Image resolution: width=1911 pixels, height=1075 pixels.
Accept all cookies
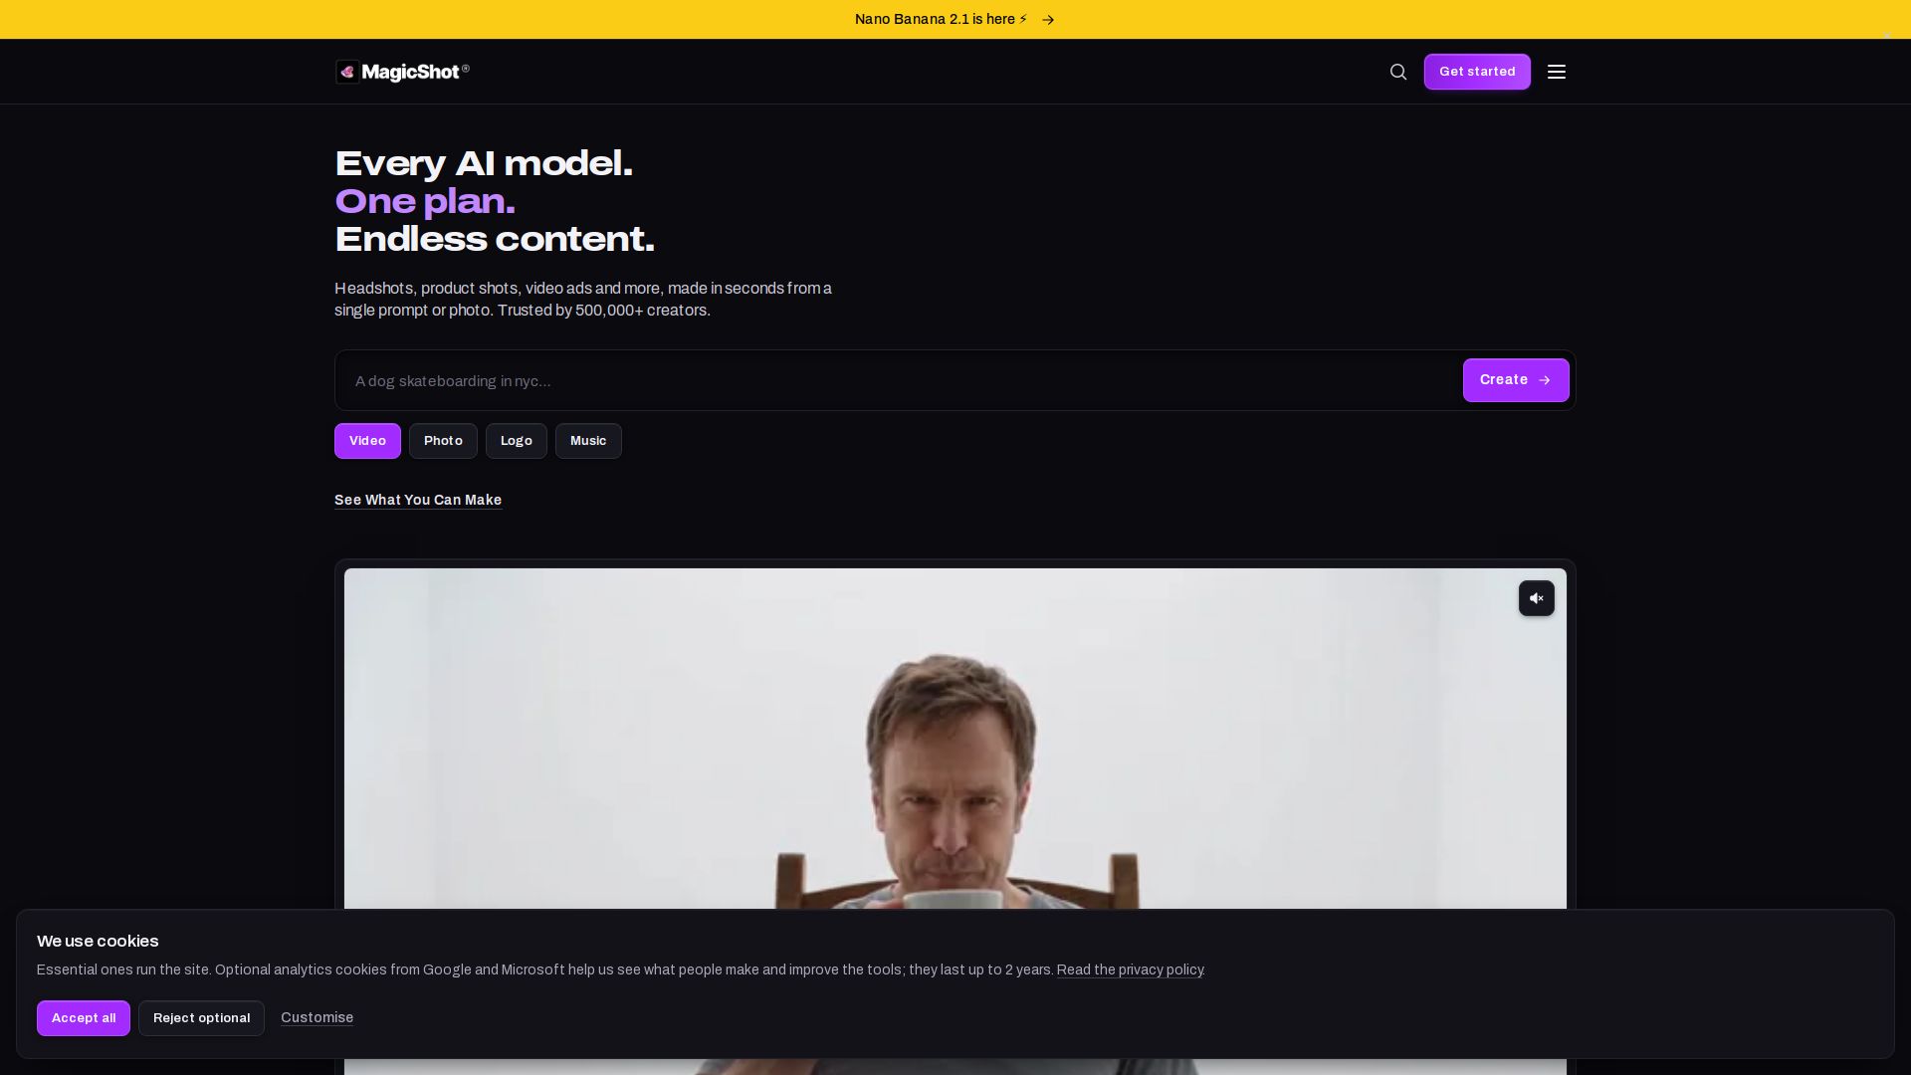point(84,1018)
